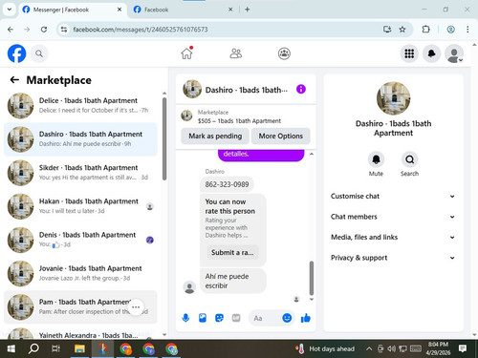Go to the Home feed icon
Viewport: 478px width, 358px height.
(187, 53)
